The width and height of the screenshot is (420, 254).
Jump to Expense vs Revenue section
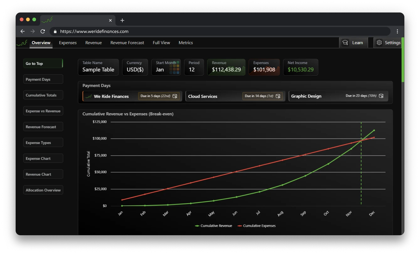(x=43, y=111)
